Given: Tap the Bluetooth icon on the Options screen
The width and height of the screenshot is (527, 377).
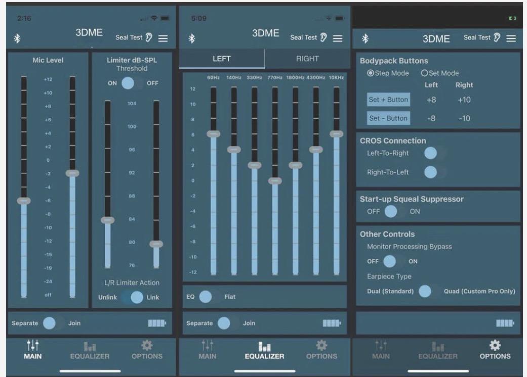Looking at the screenshot, I should (x=365, y=39).
